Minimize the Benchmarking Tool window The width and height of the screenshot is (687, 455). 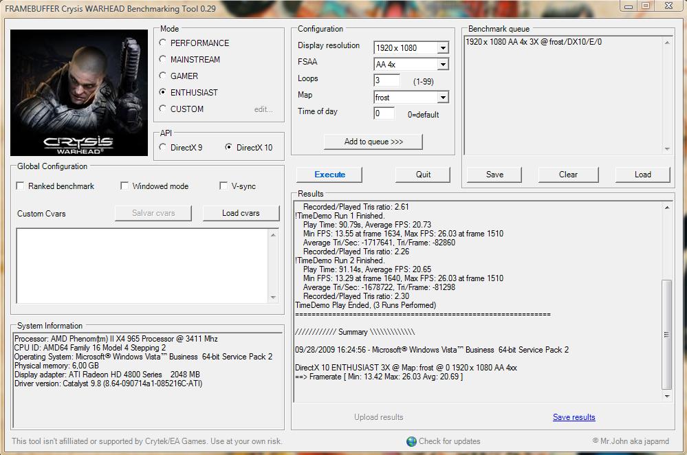(x=629, y=6)
